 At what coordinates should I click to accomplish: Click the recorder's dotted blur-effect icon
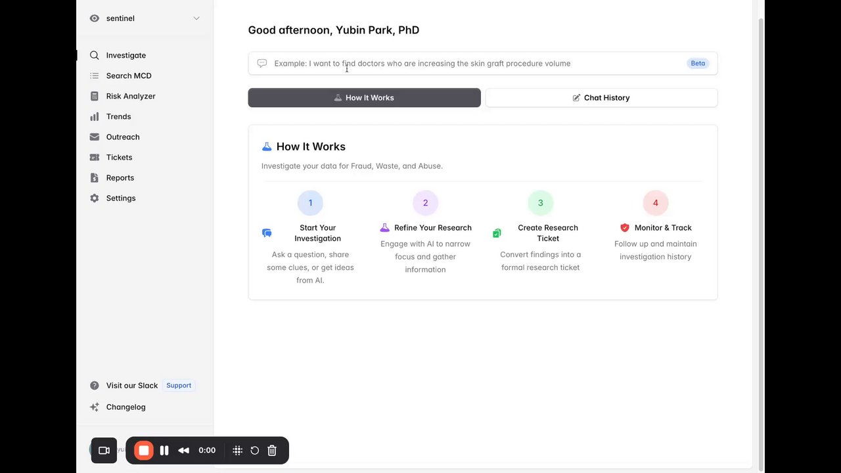[x=238, y=450]
